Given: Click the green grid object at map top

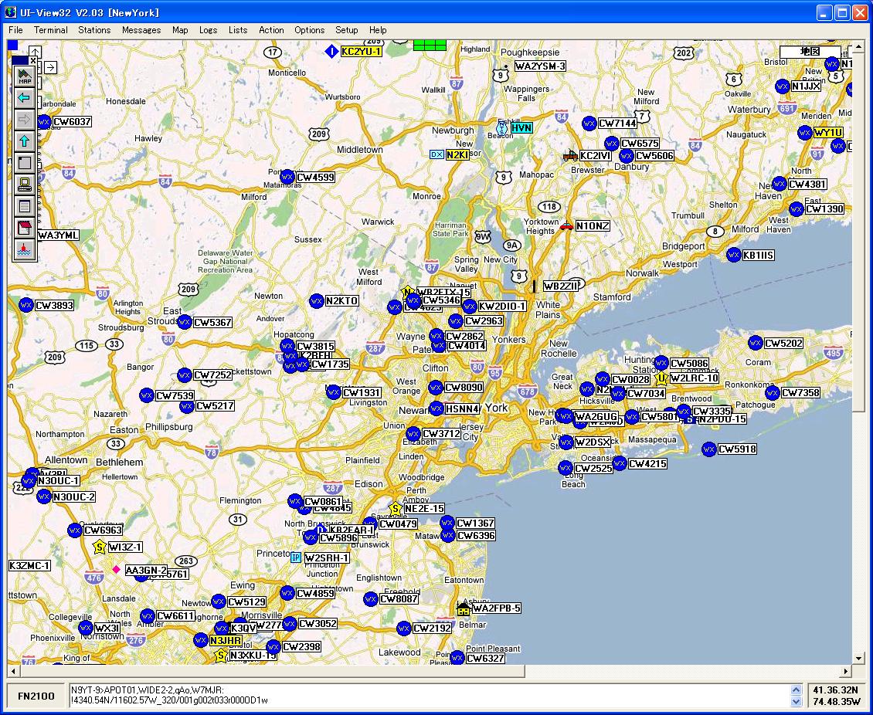Looking at the screenshot, I should coord(430,45).
